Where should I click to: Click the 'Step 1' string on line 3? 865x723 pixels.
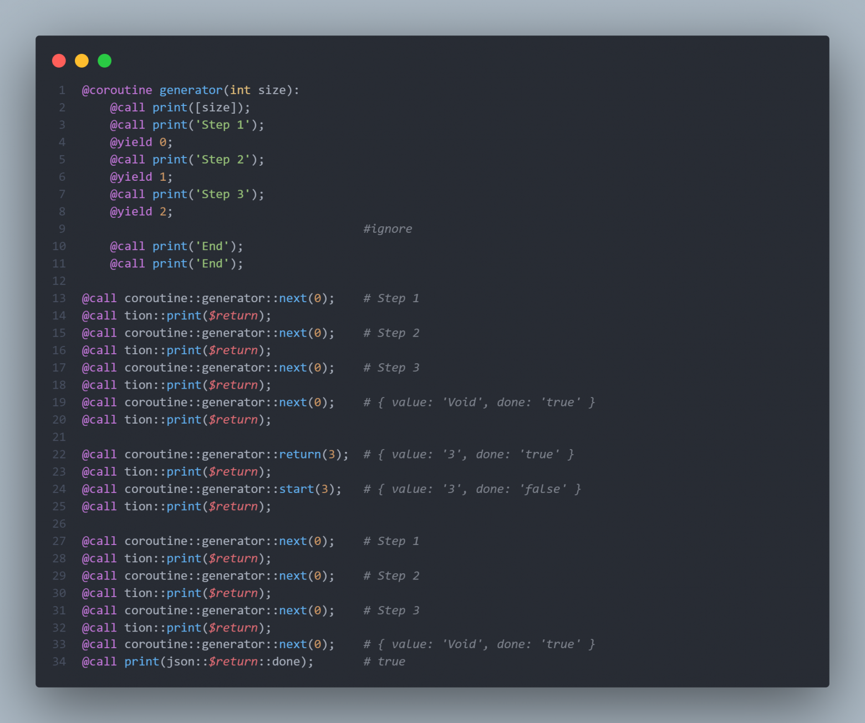pyautogui.click(x=223, y=125)
